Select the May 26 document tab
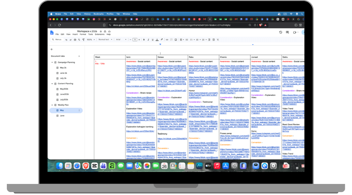Image resolution: width=352 pixels, height=195 pixels. point(63,68)
